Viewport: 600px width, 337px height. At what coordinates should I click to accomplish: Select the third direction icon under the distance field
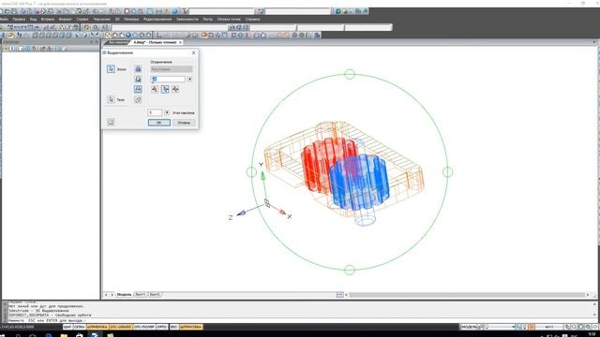click(175, 89)
